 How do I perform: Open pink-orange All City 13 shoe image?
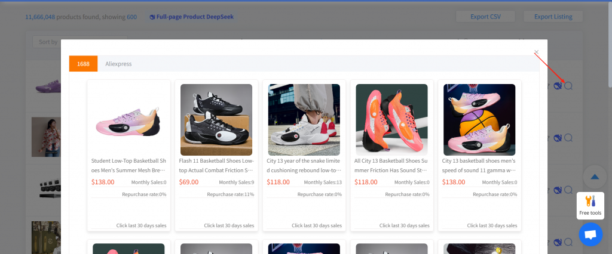[391, 120]
